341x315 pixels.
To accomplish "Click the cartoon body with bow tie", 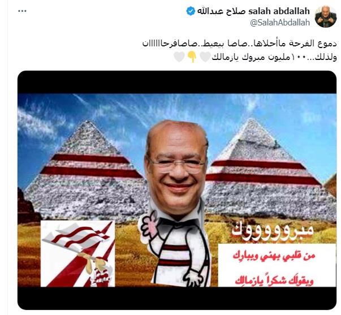I will click(180, 250).
